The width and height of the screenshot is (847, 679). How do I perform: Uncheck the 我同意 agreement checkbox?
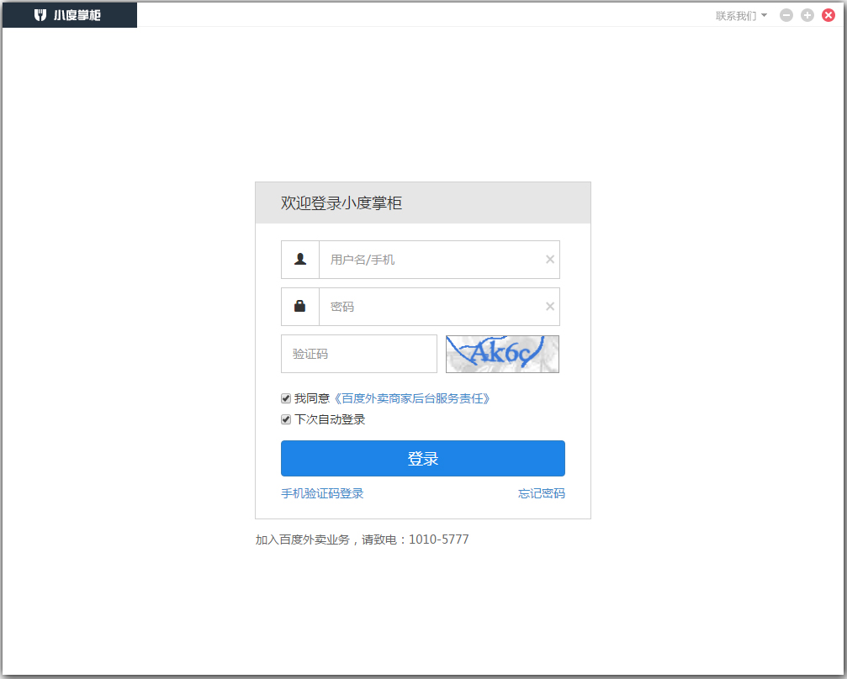point(286,398)
